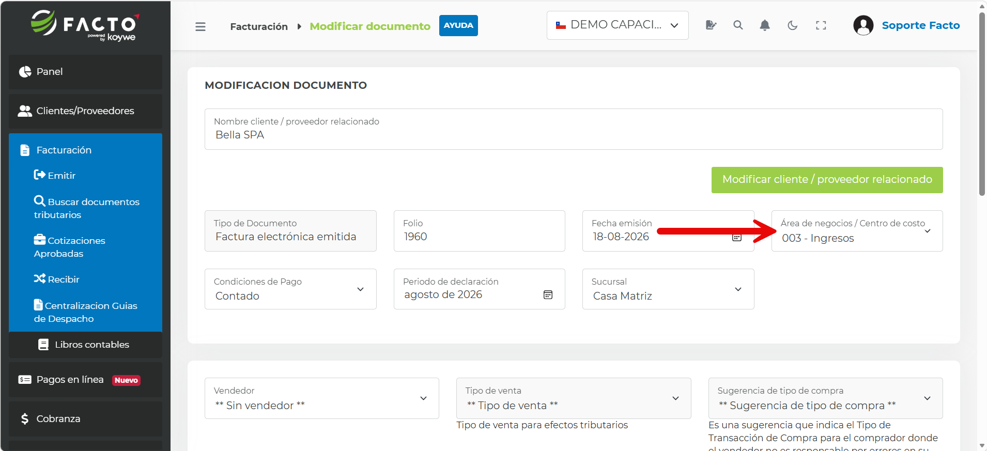Click the vertical page scrollbar
987x451 pixels.
(x=982, y=103)
